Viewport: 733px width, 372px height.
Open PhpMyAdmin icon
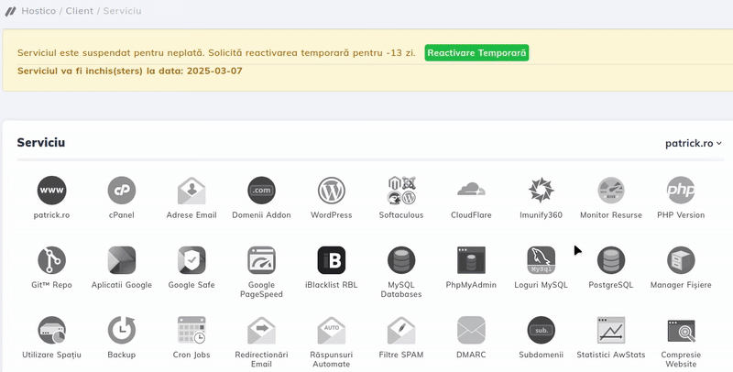click(x=471, y=260)
